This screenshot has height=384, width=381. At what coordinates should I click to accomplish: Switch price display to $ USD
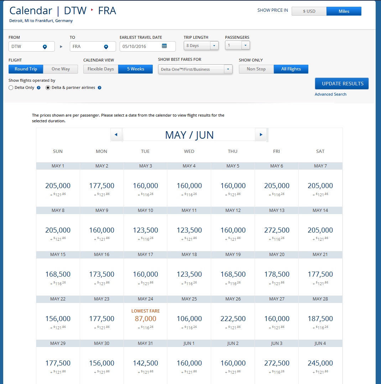click(x=309, y=11)
